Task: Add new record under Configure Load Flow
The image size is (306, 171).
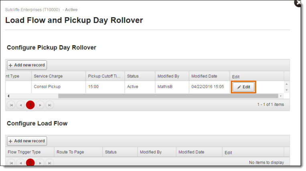Action: (x=27, y=141)
